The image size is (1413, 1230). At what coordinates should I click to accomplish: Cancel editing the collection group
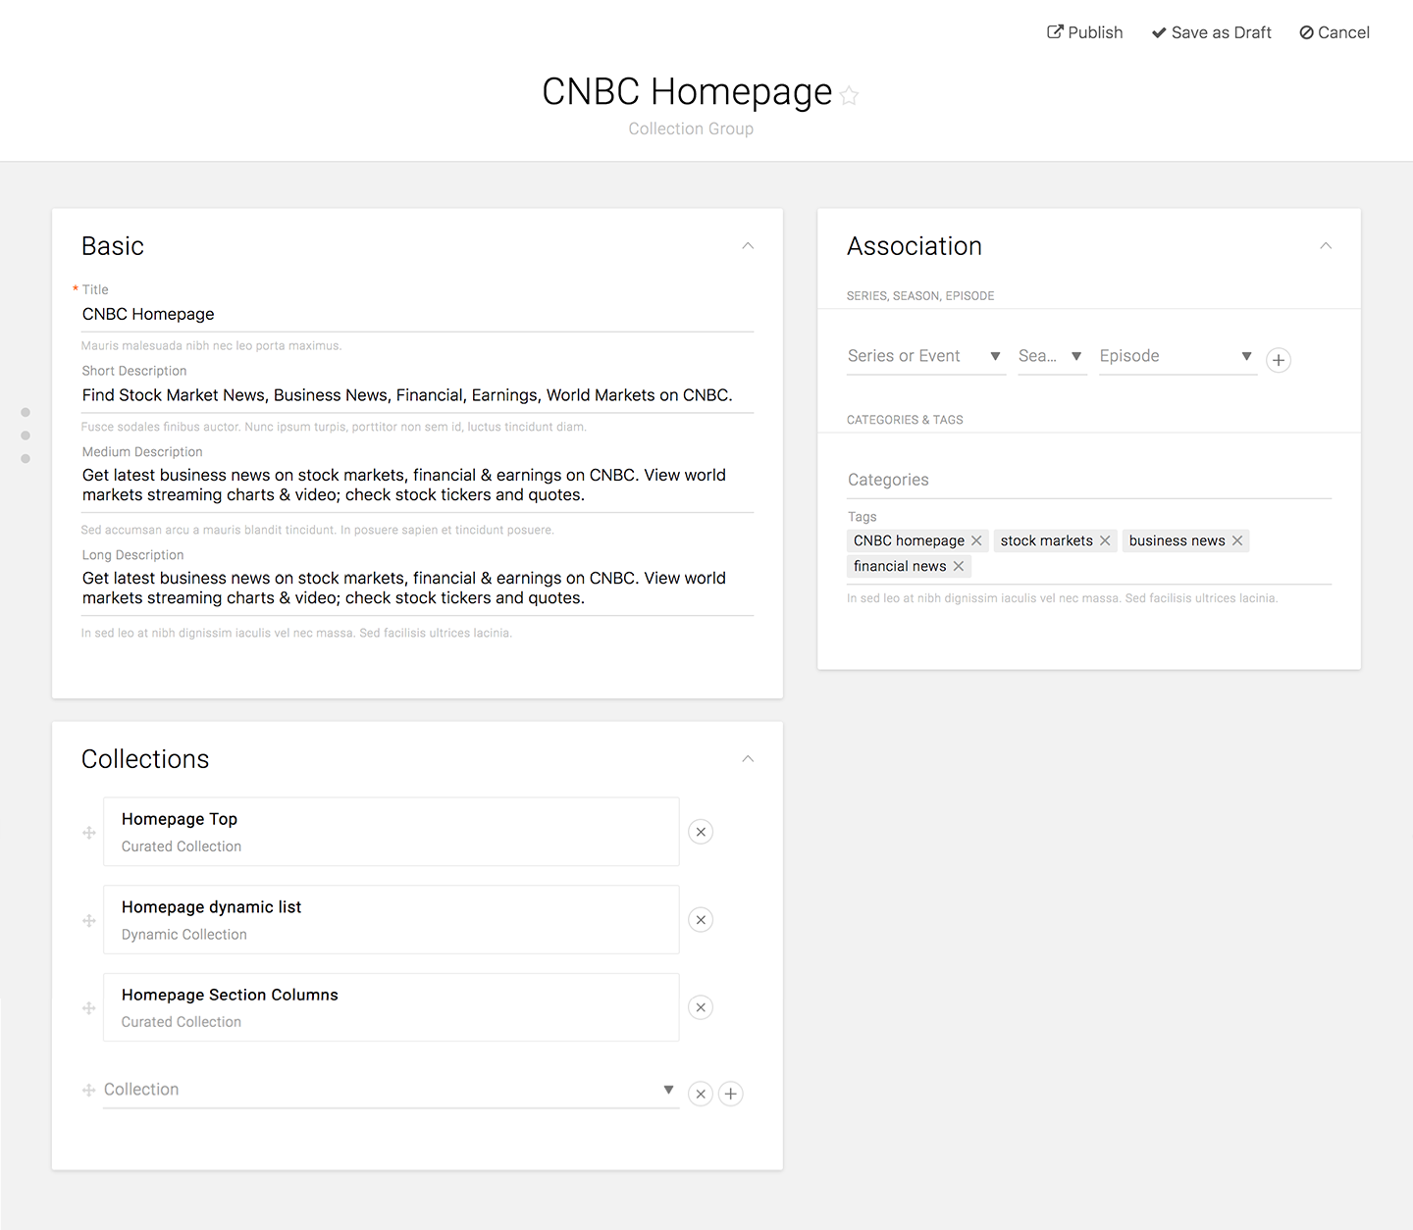(1334, 32)
